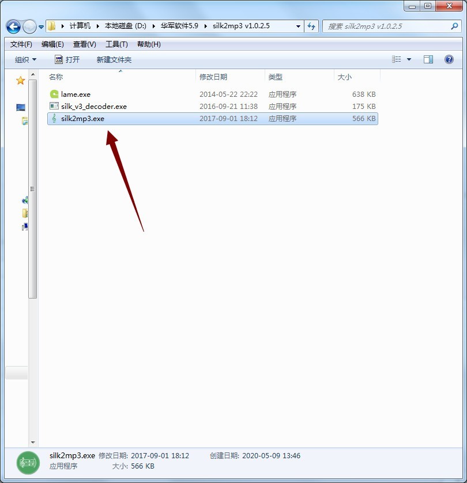The height and width of the screenshot is (483, 467).
Task: Go back with the blue Back arrow
Action: [x=14, y=27]
